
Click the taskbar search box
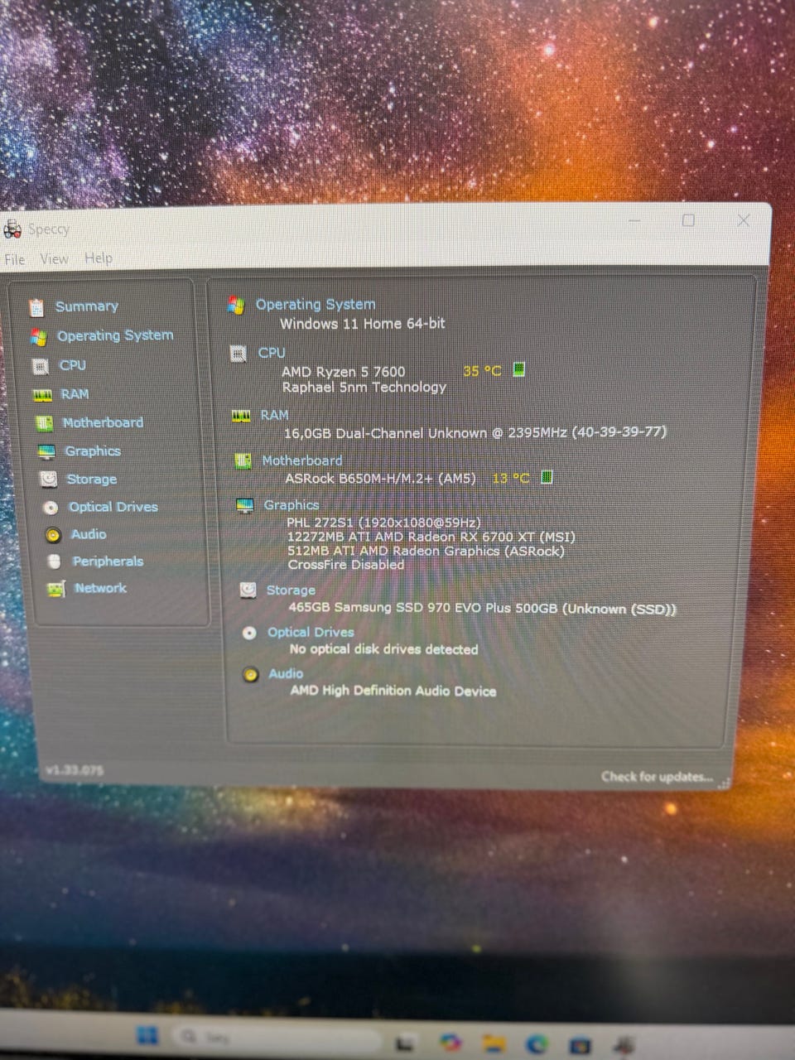click(x=277, y=1038)
